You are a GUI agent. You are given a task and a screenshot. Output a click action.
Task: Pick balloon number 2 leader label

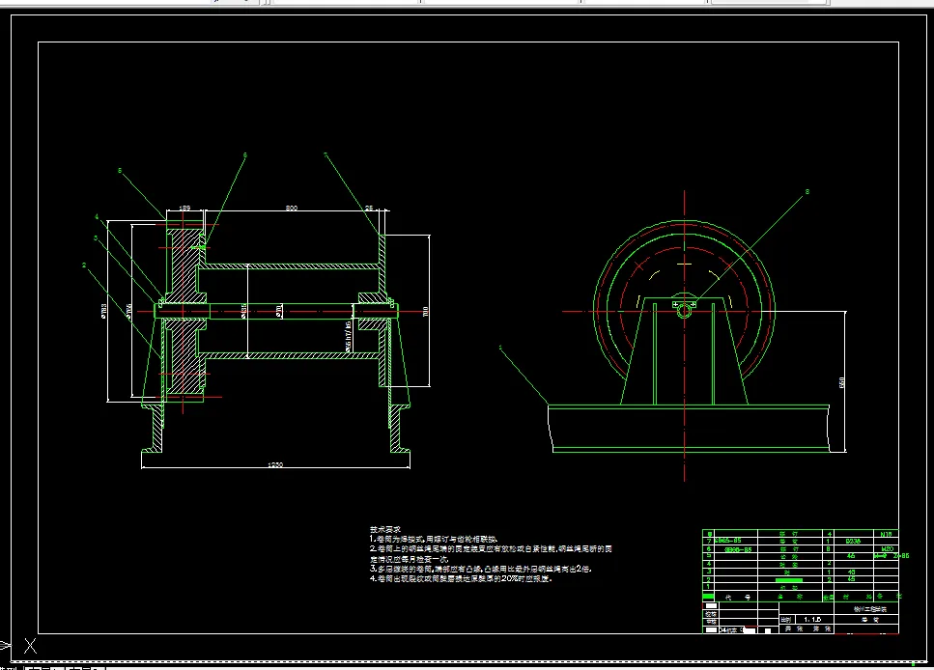click(x=84, y=265)
